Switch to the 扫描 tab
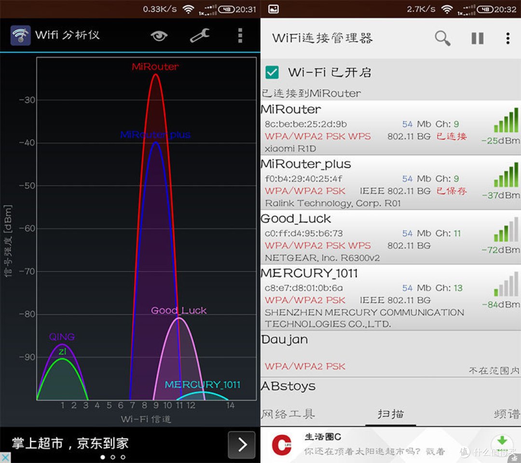 tap(391, 414)
